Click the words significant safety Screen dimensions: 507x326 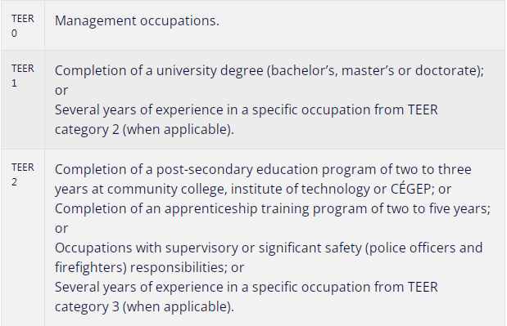point(310,248)
